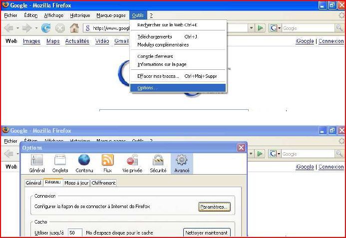Select the Avancé options panel icon
346x238 pixels.
click(182, 164)
